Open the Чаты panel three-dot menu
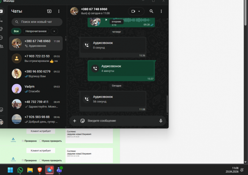248x175 pixels. 59,11
